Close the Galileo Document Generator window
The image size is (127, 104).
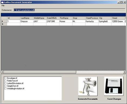pyautogui.click(x=125, y=2)
